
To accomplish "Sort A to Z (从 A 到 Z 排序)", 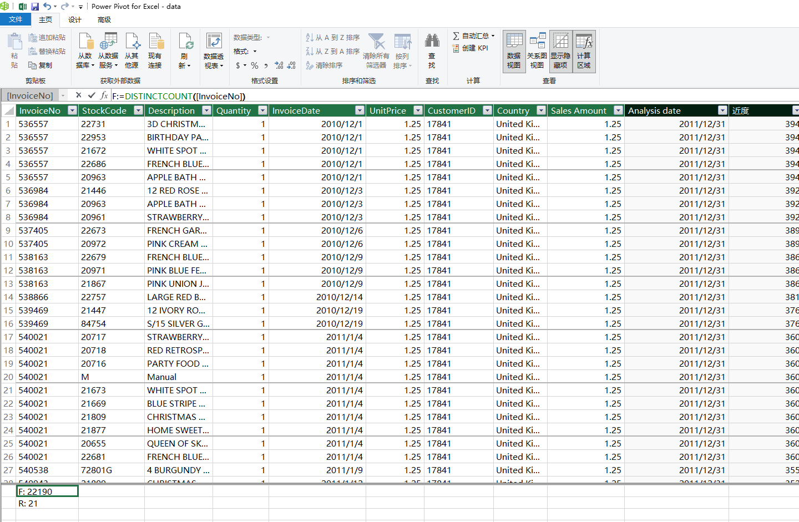I will pyautogui.click(x=332, y=38).
